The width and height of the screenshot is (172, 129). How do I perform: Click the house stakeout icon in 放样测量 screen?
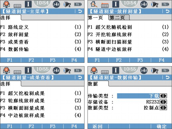pos(94,4)
